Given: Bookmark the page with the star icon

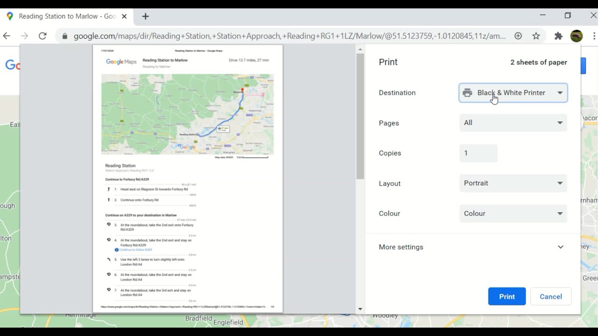Looking at the screenshot, I should click(536, 35).
